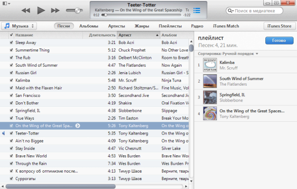Click the speaker now-playing icon beside Teeter-Totter
Viewport: 297px width, 189px height.
pyautogui.click(x=3, y=133)
